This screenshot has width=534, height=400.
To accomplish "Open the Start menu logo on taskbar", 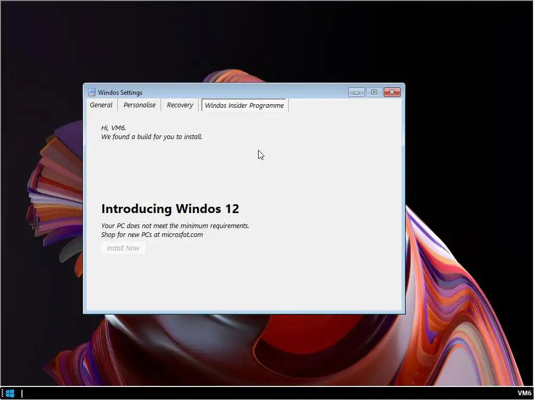I will pyautogui.click(x=10, y=394).
